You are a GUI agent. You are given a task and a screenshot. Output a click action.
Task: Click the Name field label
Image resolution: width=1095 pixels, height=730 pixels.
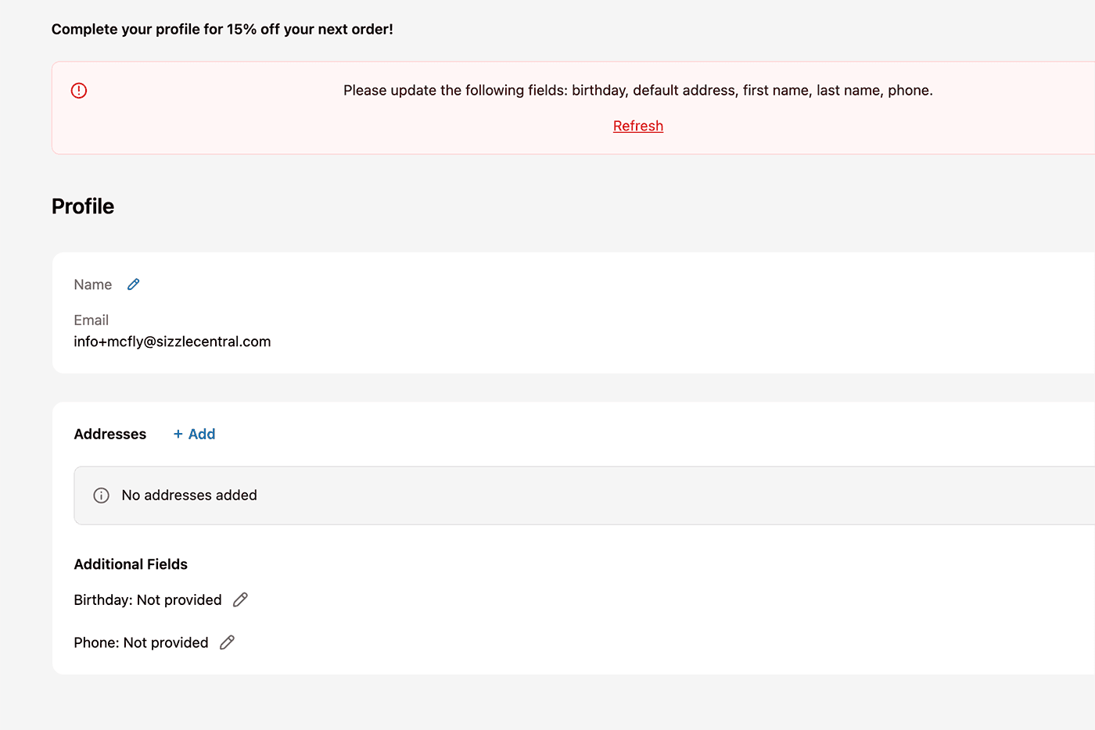click(x=93, y=284)
